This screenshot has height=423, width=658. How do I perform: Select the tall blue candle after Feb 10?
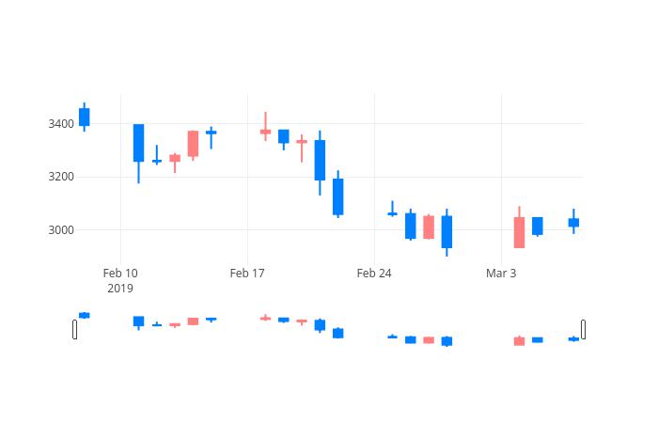point(138,143)
